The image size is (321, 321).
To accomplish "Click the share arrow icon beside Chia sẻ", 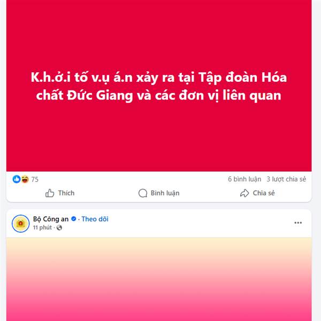I will 244,193.
